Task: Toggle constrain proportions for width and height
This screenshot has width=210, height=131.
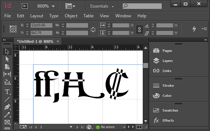Action: 93,30
